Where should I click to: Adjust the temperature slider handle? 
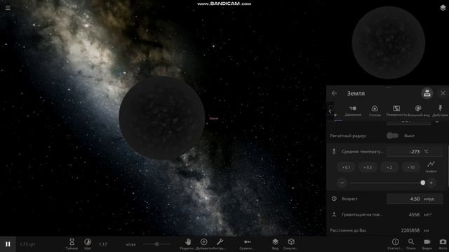tap(422, 183)
